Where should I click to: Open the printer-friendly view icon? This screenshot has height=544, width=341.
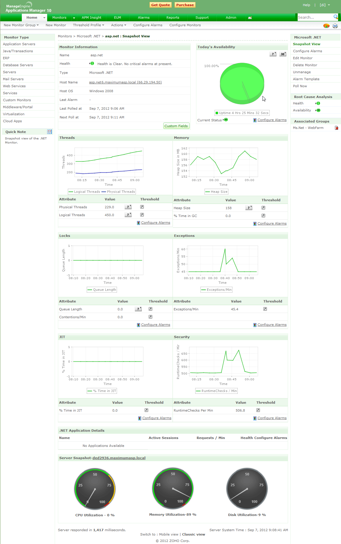(x=335, y=26)
